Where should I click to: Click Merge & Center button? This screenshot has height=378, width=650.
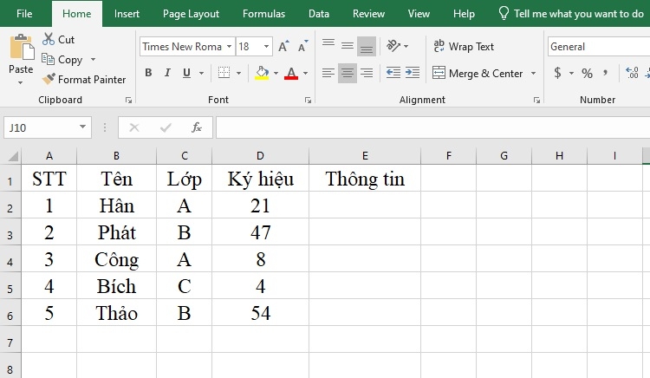pyautogui.click(x=478, y=74)
